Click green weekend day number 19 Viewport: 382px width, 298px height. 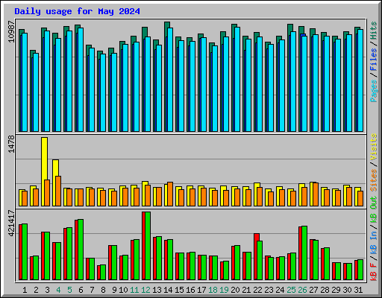pyautogui.click(x=224, y=290)
